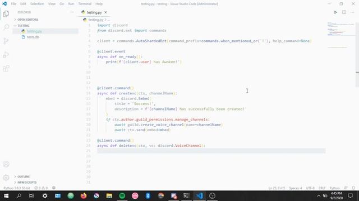The width and height of the screenshot is (359, 201).
Task: Open Run and Debug view in activity bar
Action: (x=6, y=55)
